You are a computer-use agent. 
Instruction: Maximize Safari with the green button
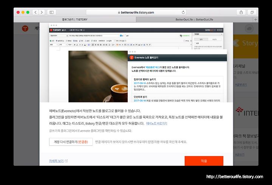click(28, 12)
